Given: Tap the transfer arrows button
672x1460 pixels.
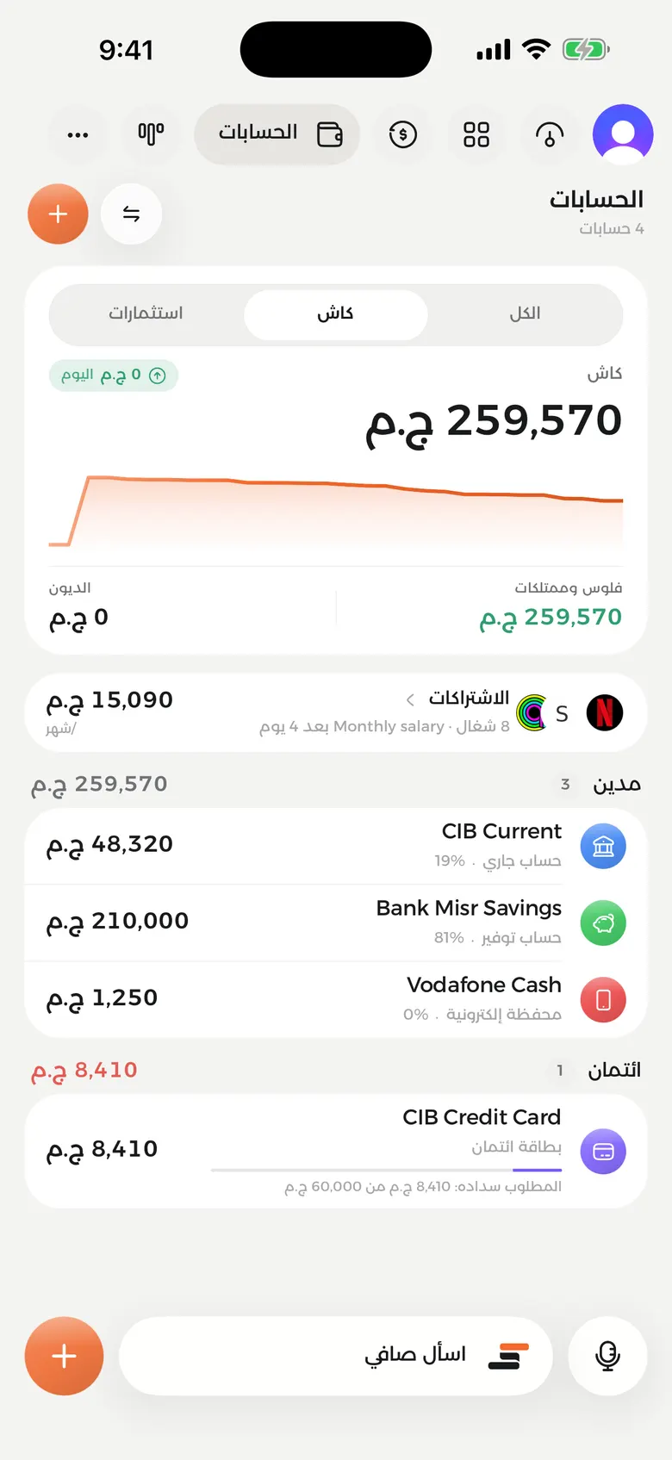Looking at the screenshot, I should pos(131,214).
